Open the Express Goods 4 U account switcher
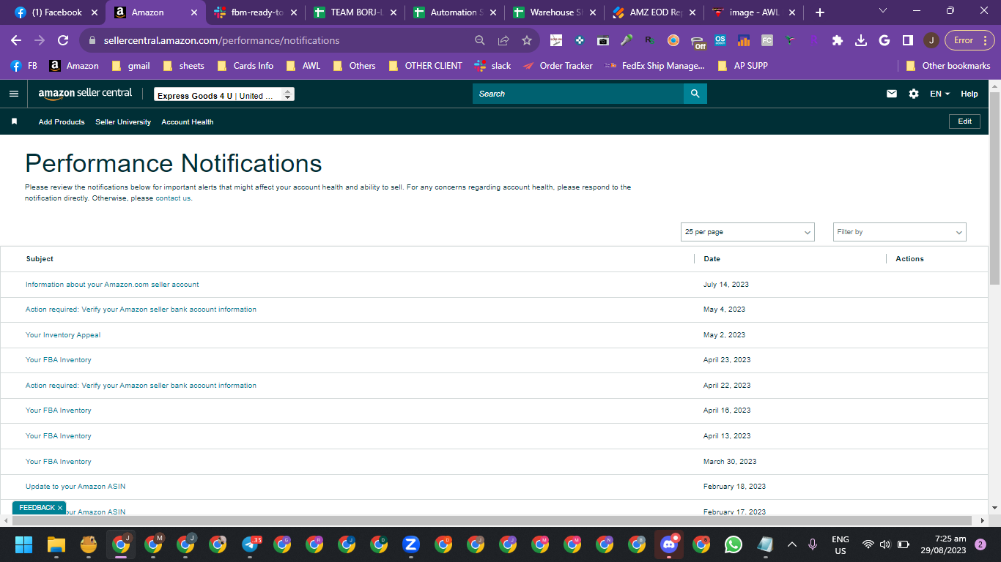1001x562 pixels. 224,95
